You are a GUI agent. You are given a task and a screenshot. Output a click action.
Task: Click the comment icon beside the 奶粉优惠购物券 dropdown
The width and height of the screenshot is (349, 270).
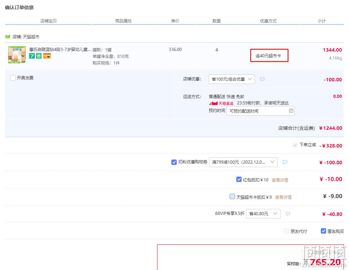coord(285,162)
